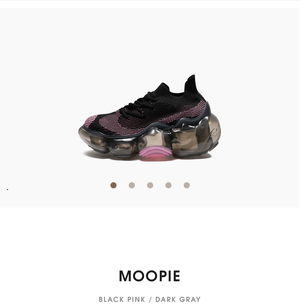Click the slash separator in color name
Viewport: 300px width, 308px height.
coord(150,299)
